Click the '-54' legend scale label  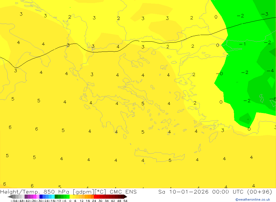tap(14, 201)
